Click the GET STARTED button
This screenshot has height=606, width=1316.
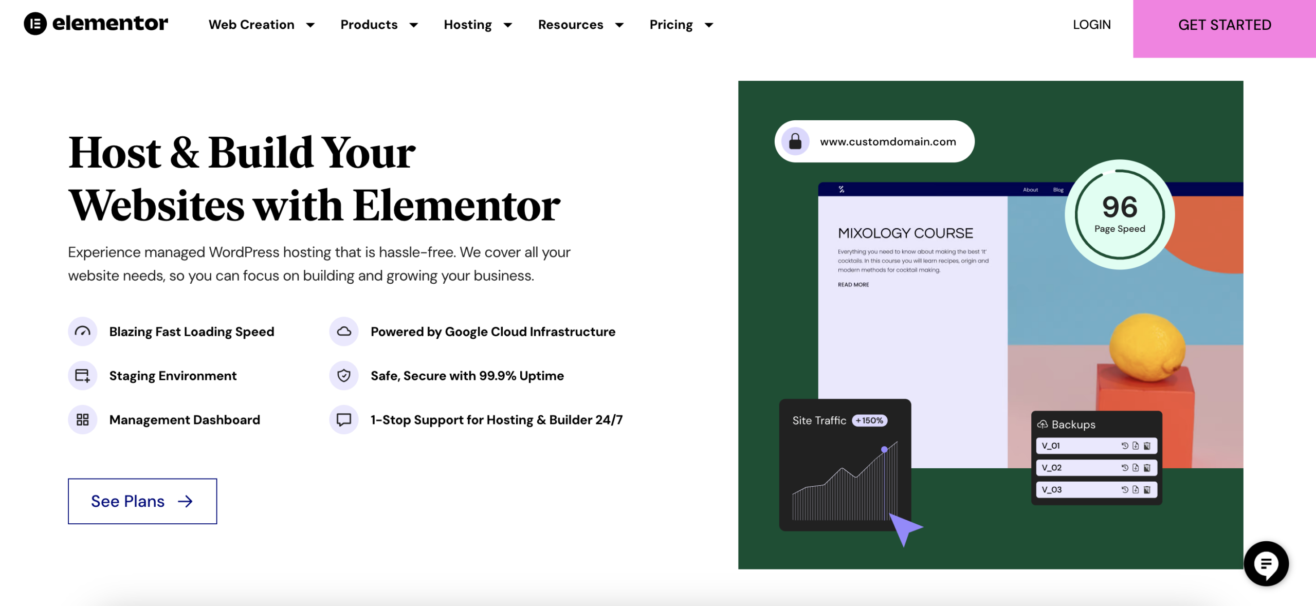click(1224, 24)
